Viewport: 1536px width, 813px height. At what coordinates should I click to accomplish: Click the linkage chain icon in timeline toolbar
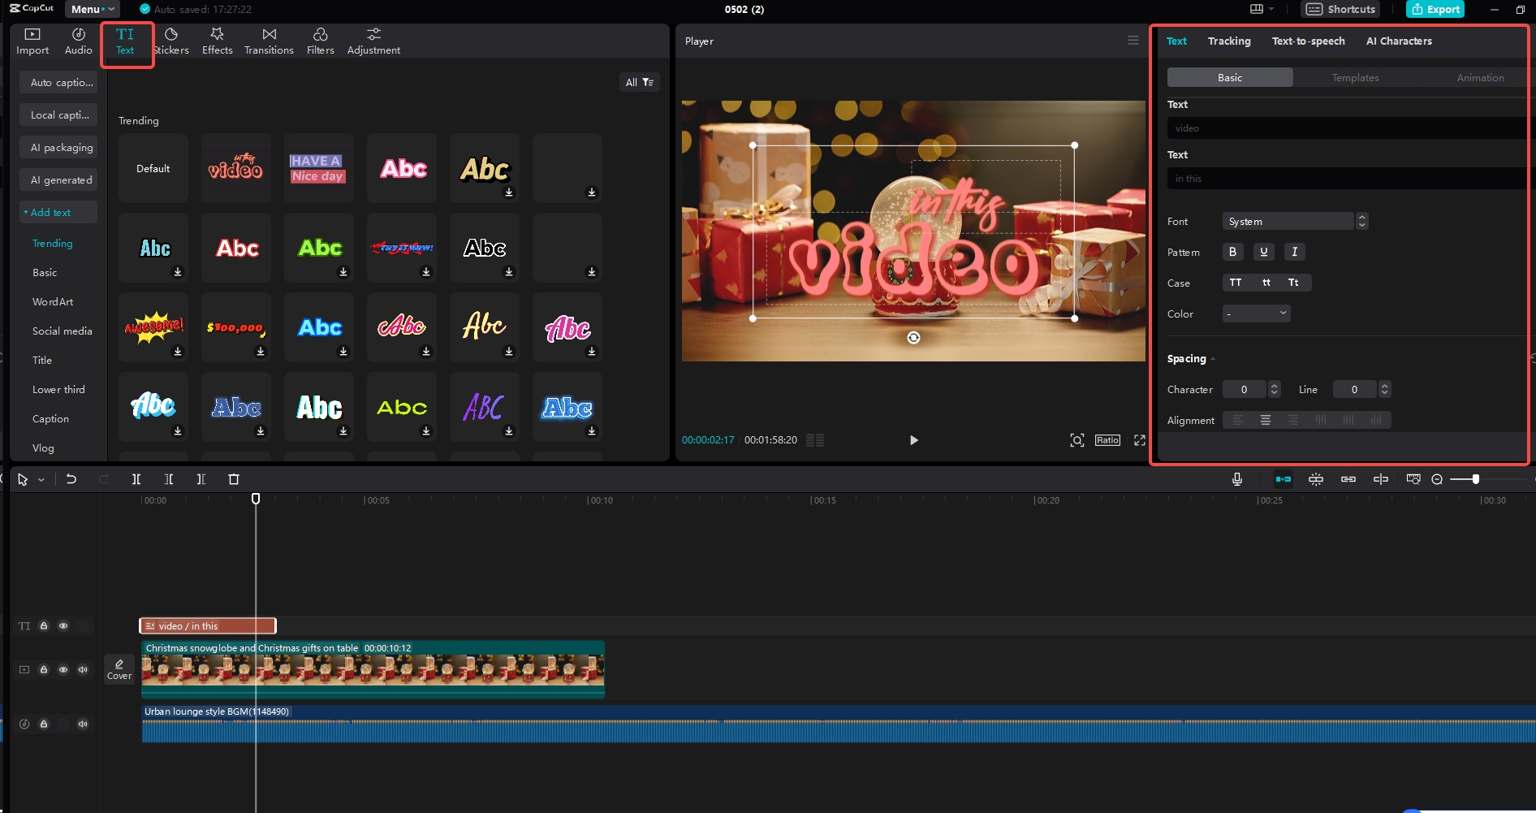[1348, 479]
